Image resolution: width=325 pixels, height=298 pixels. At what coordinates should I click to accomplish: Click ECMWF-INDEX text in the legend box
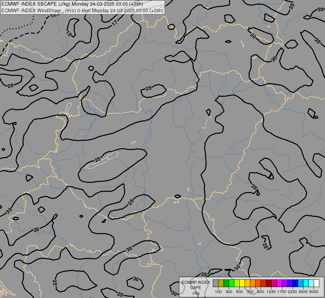(x=196, y=282)
